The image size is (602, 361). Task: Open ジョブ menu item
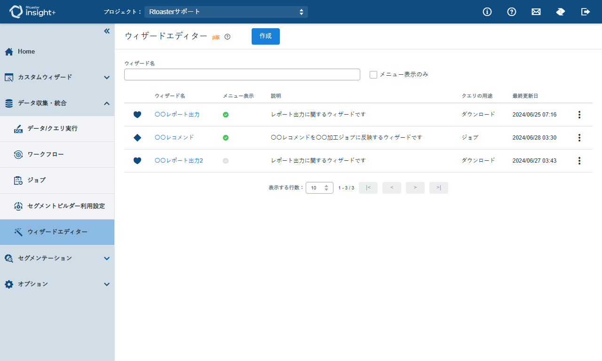coord(57,180)
